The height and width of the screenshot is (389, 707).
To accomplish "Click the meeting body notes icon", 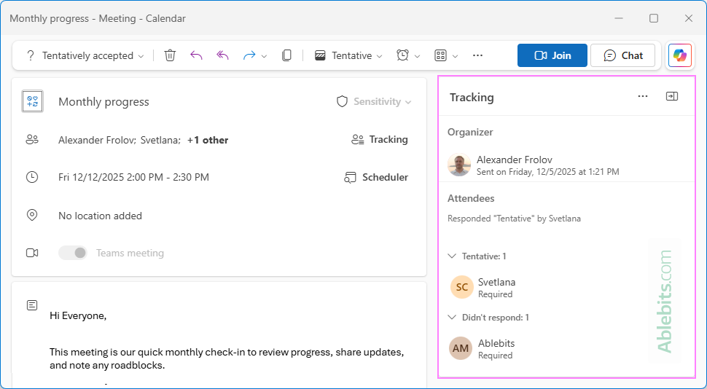I will pyautogui.click(x=32, y=305).
